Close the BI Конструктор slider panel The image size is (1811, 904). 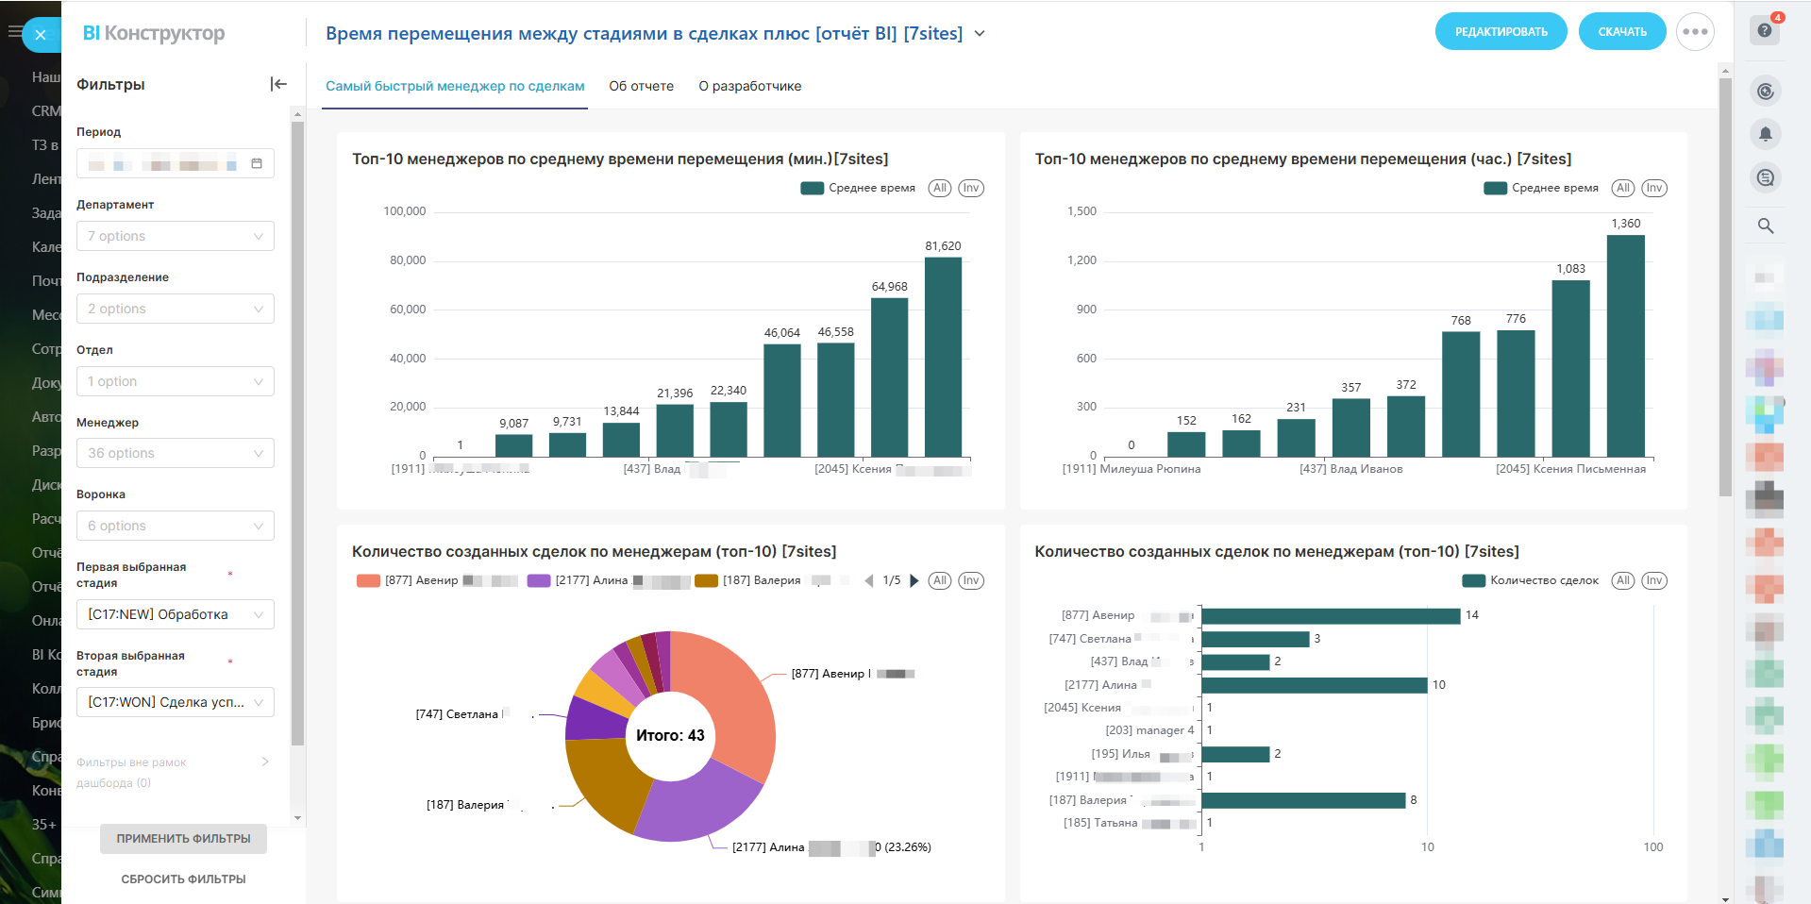pyautogui.click(x=41, y=35)
